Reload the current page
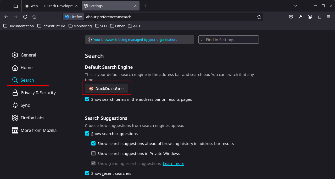Viewport: 335px width, 179px height. [x=25, y=17]
